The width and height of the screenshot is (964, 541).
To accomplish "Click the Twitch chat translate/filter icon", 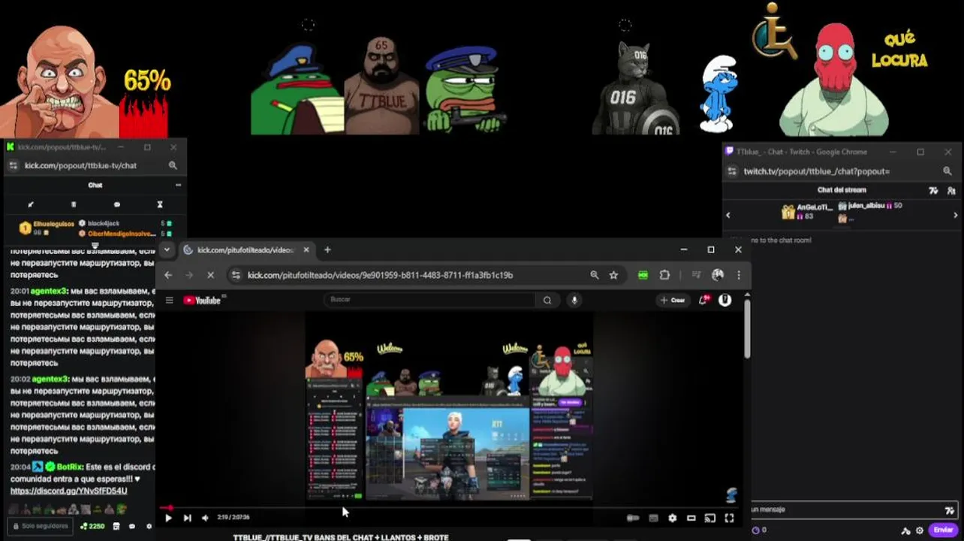I will tap(933, 191).
